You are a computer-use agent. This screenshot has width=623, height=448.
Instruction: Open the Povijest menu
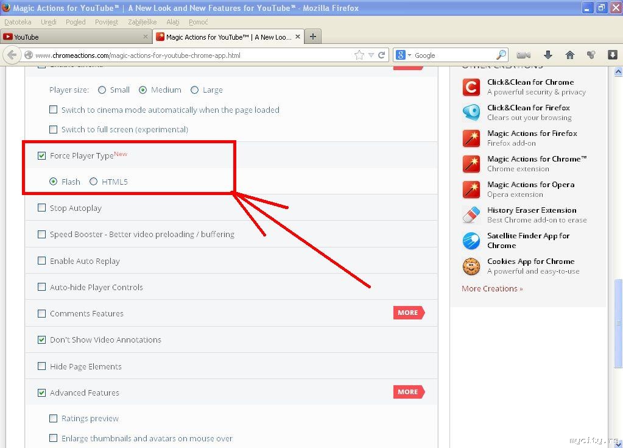(x=107, y=22)
